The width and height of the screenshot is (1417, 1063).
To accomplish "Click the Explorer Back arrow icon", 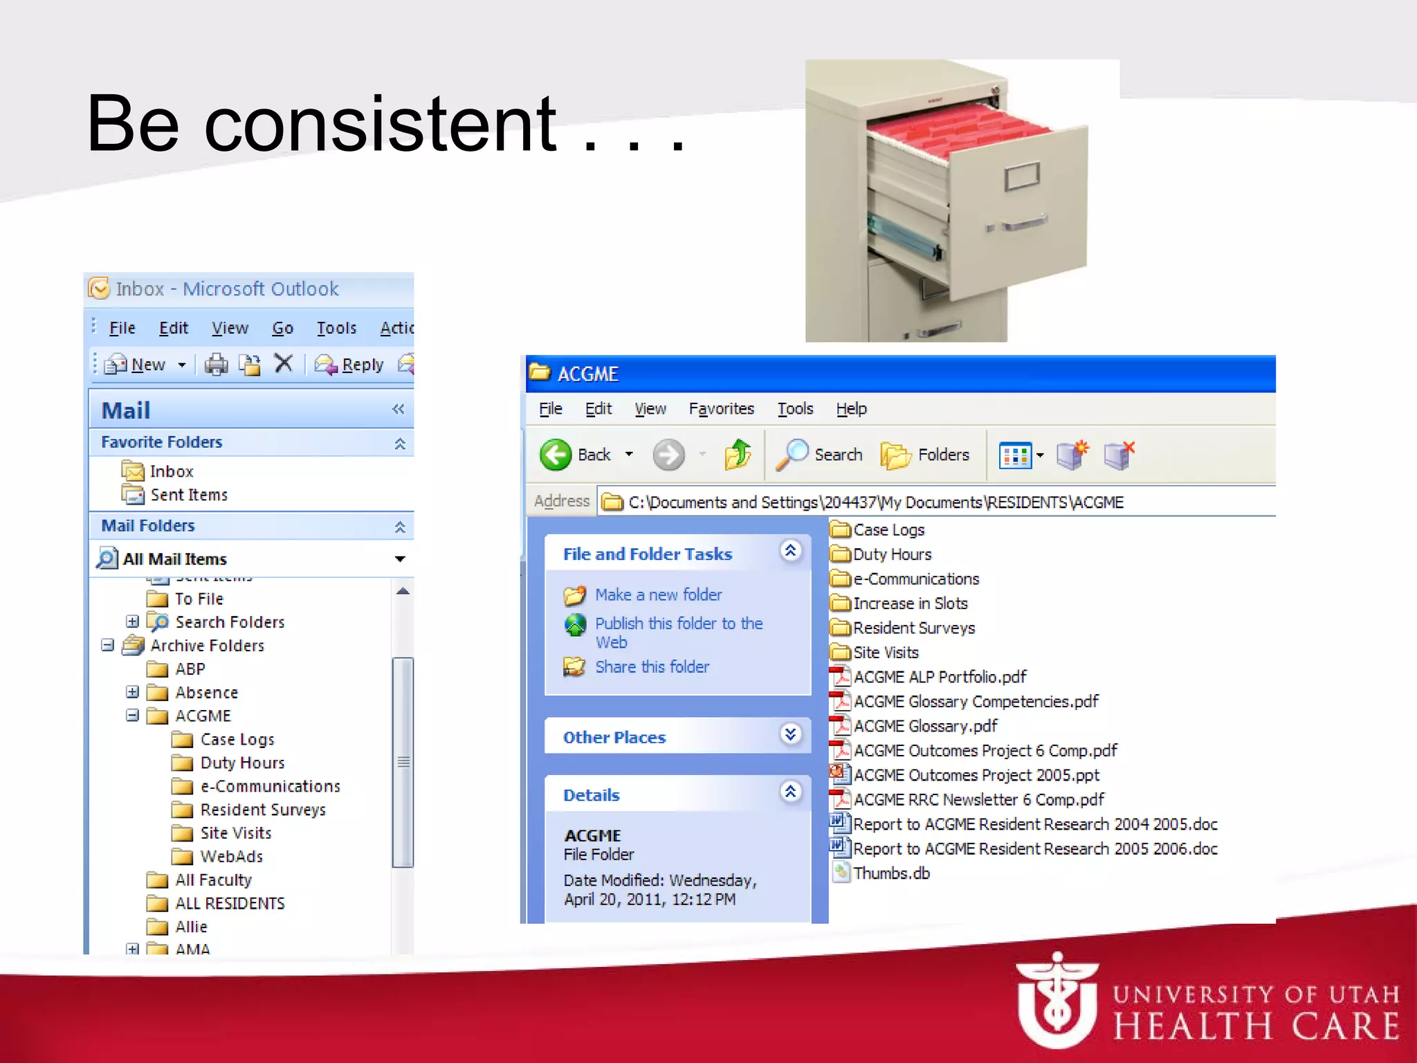I will (x=556, y=455).
